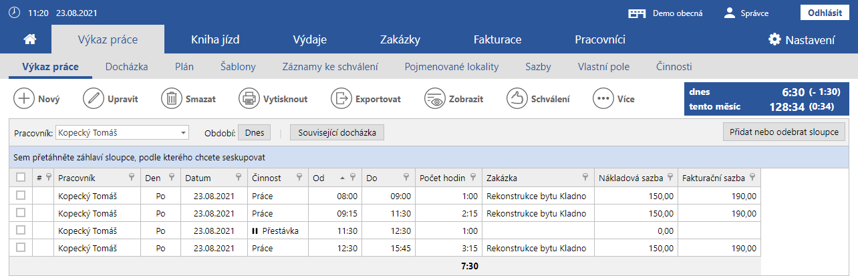This screenshot has width=858, height=276.
Task: Click the Výkaz práce active subtab
Action: pyautogui.click(x=51, y=67)
